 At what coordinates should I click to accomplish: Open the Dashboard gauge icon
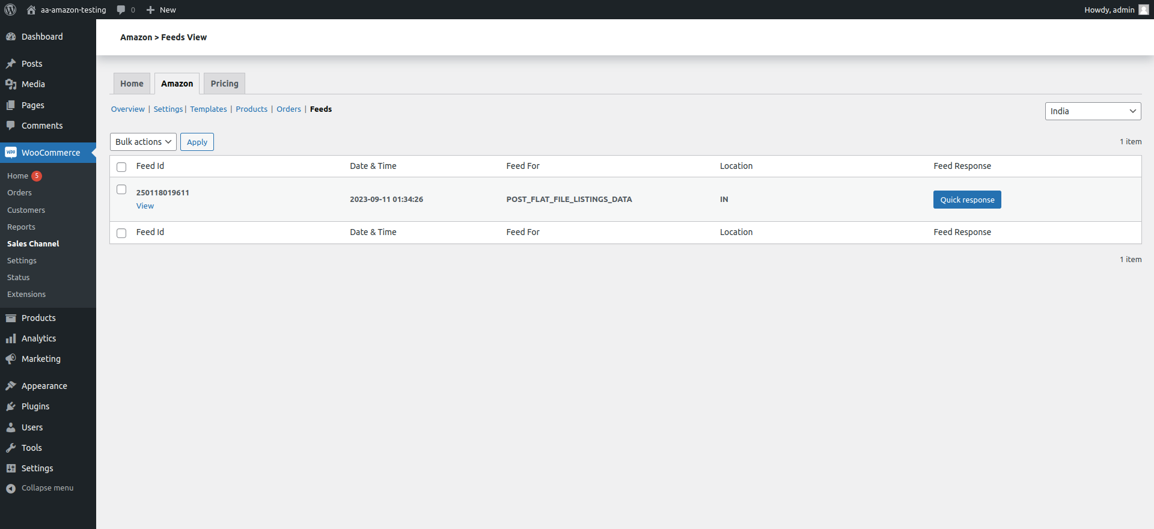(x=11, y=37)
